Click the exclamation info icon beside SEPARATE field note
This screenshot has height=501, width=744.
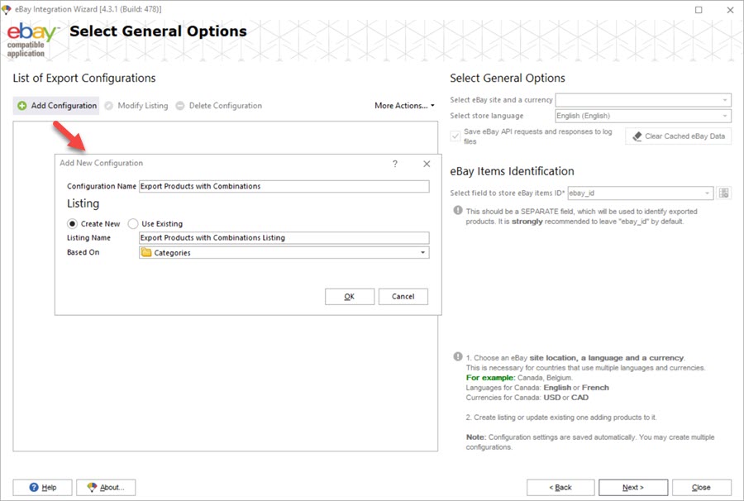click(x=457, y=210)
